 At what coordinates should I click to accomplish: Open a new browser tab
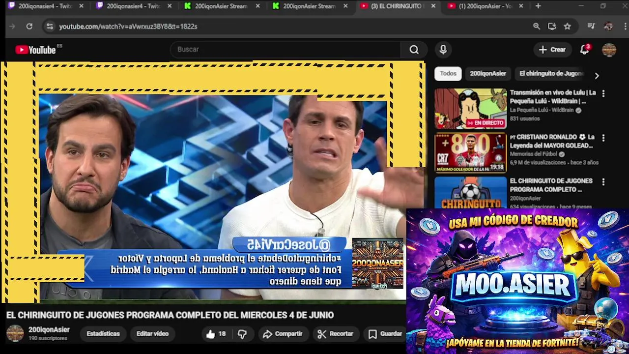538,6
